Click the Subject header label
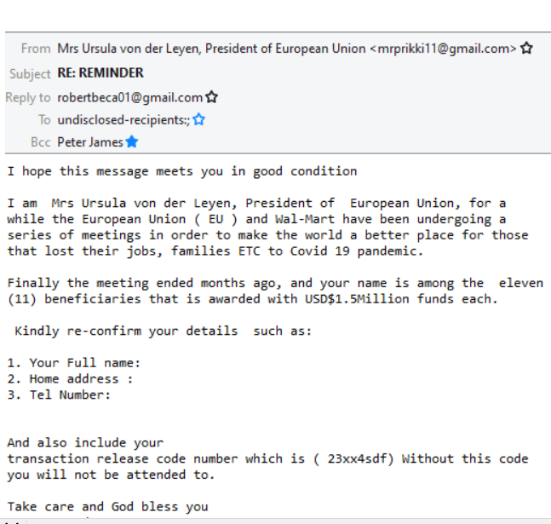This screenshot has height=524, width=551. point(30,74)
